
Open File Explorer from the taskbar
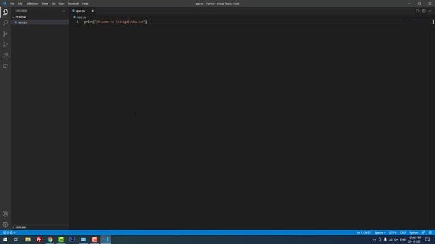point(28,239)
